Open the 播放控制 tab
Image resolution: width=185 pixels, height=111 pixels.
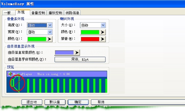[x=55, y=13]
